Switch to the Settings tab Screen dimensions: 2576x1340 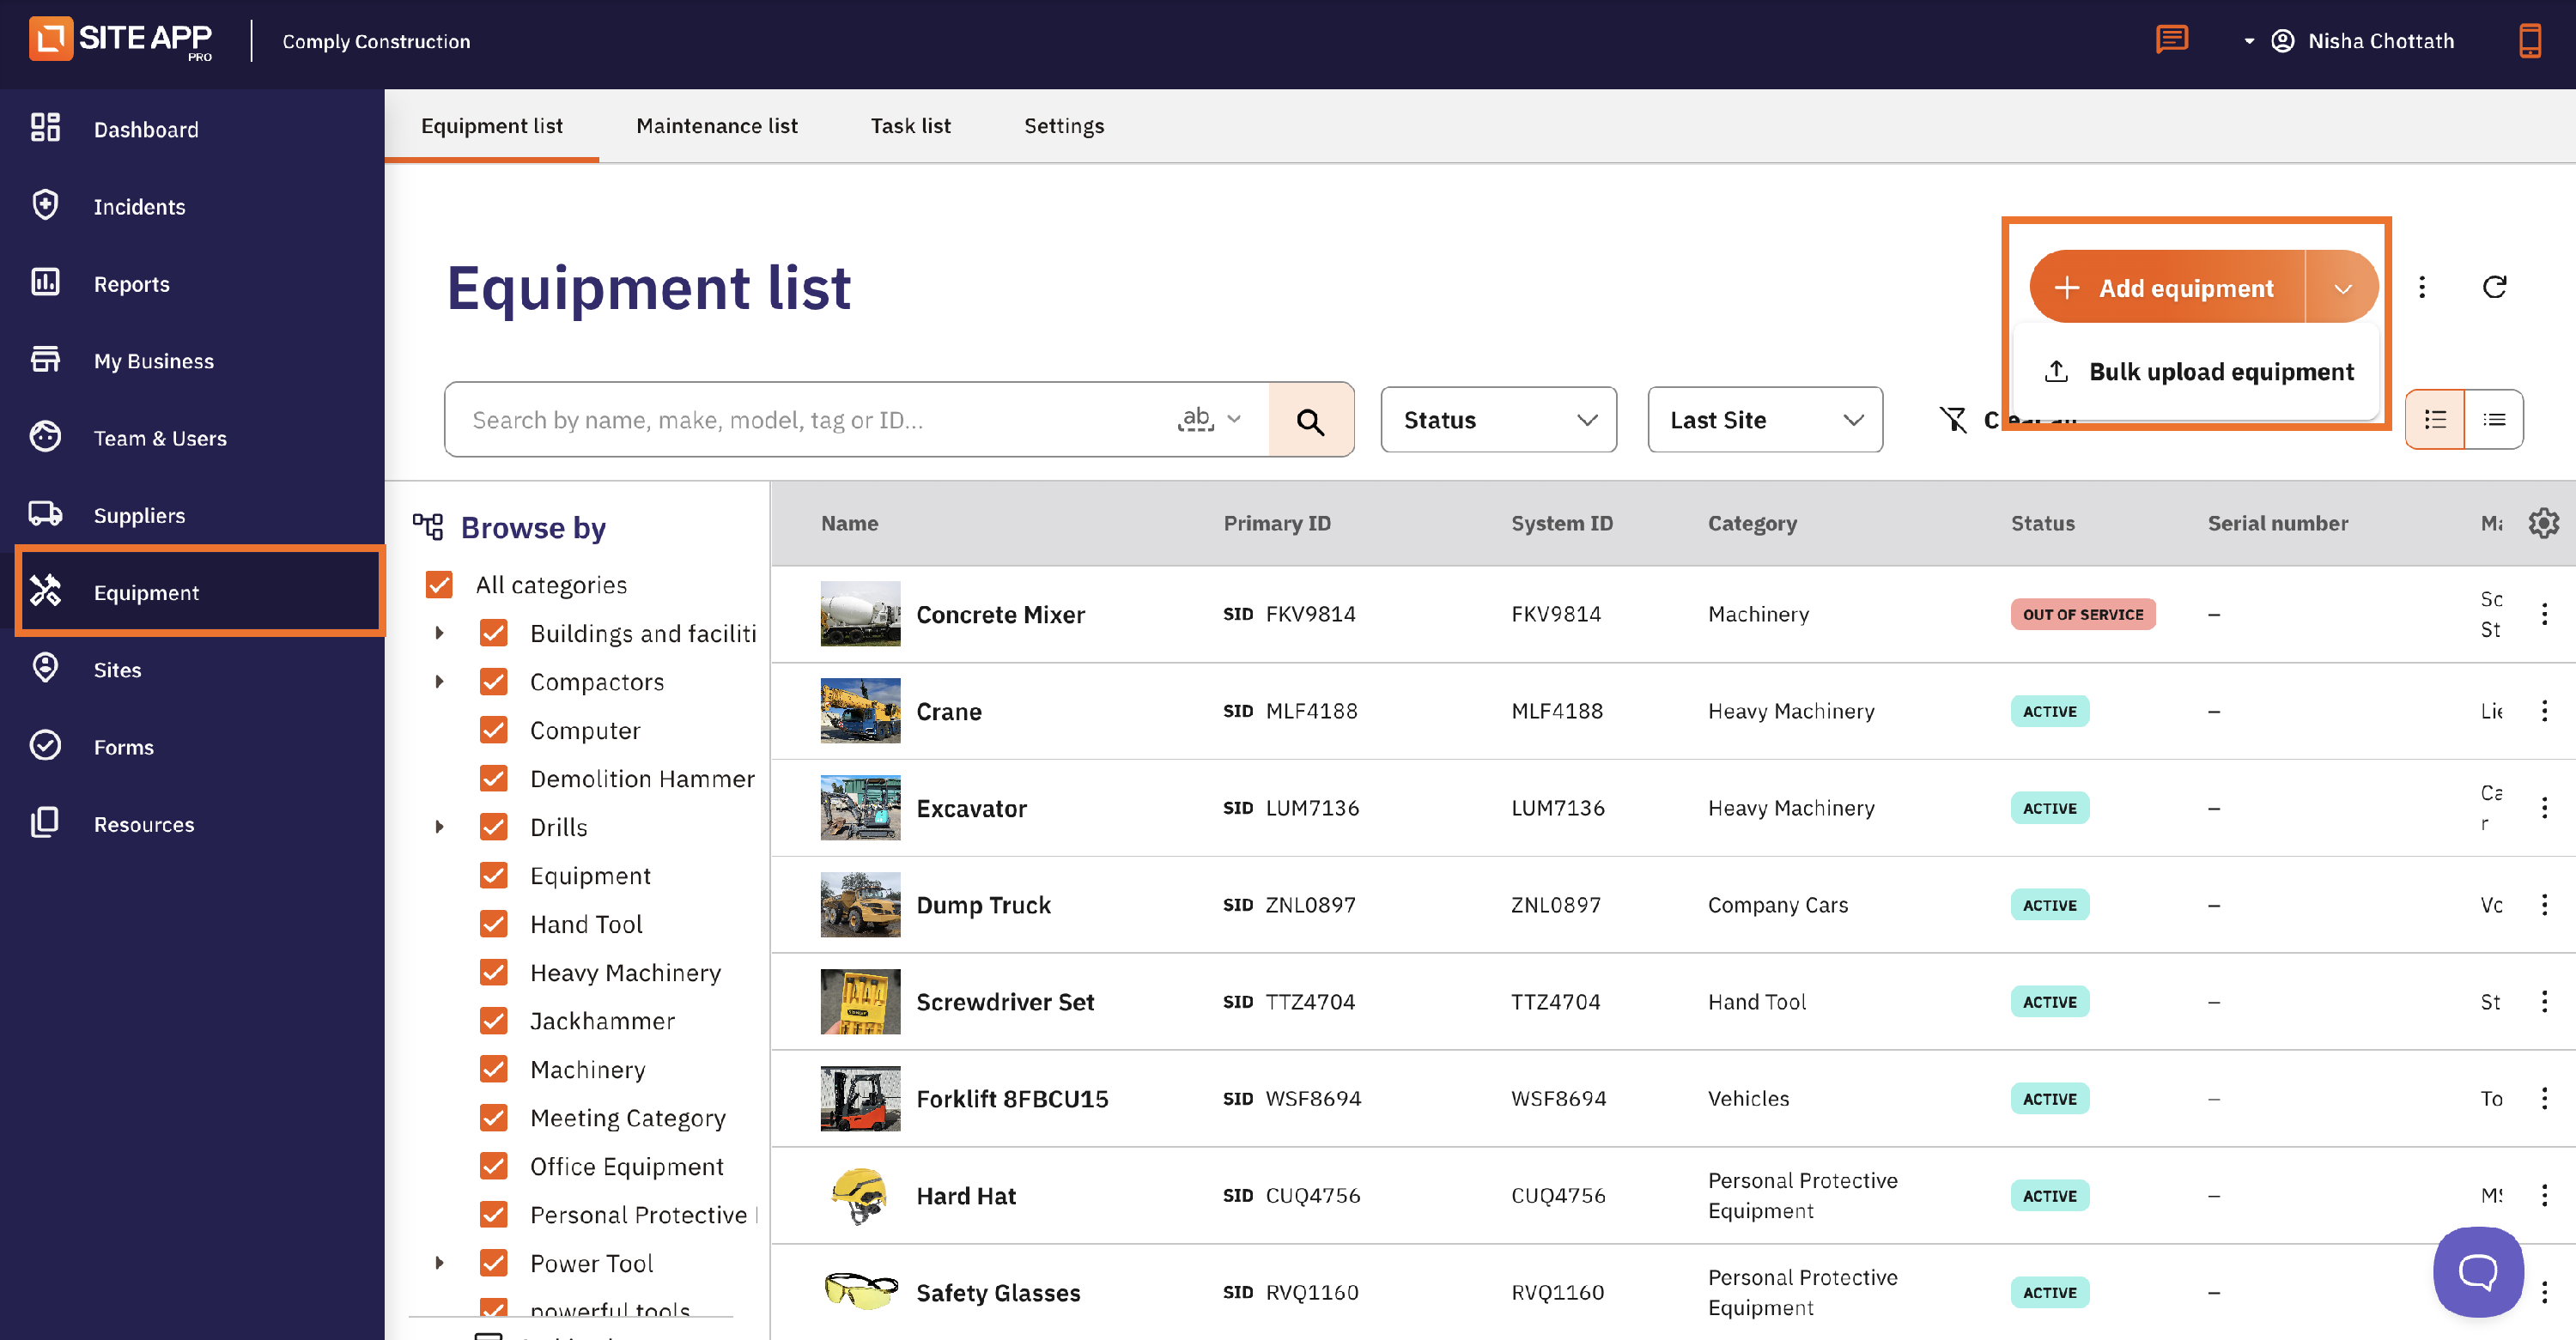[x=1063, y=126]
